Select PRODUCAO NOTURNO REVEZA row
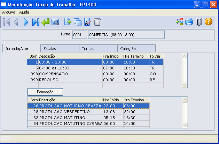Screen dimensions: 219x144 pos(88,106)
